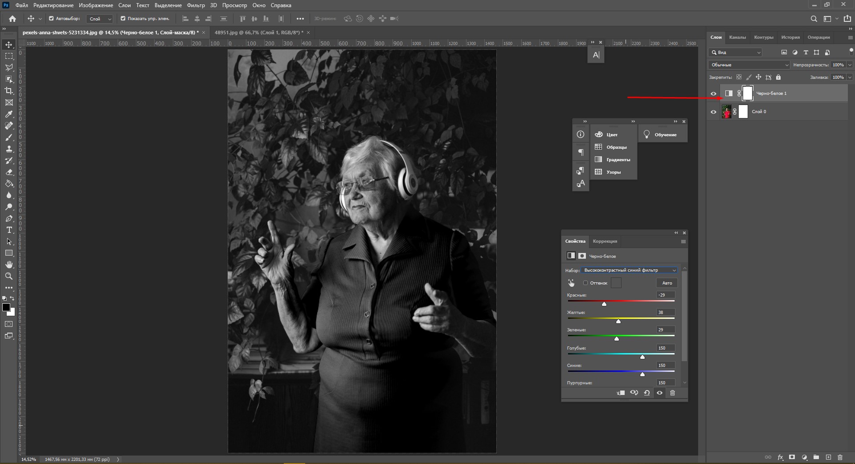Open the Изображение menu

click(x=96, y=5)
